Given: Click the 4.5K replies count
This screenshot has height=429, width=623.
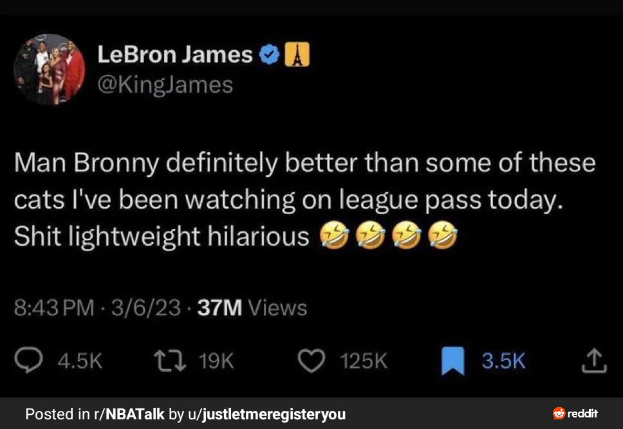Looking at the screenshot, I should [x=80, y=361].
